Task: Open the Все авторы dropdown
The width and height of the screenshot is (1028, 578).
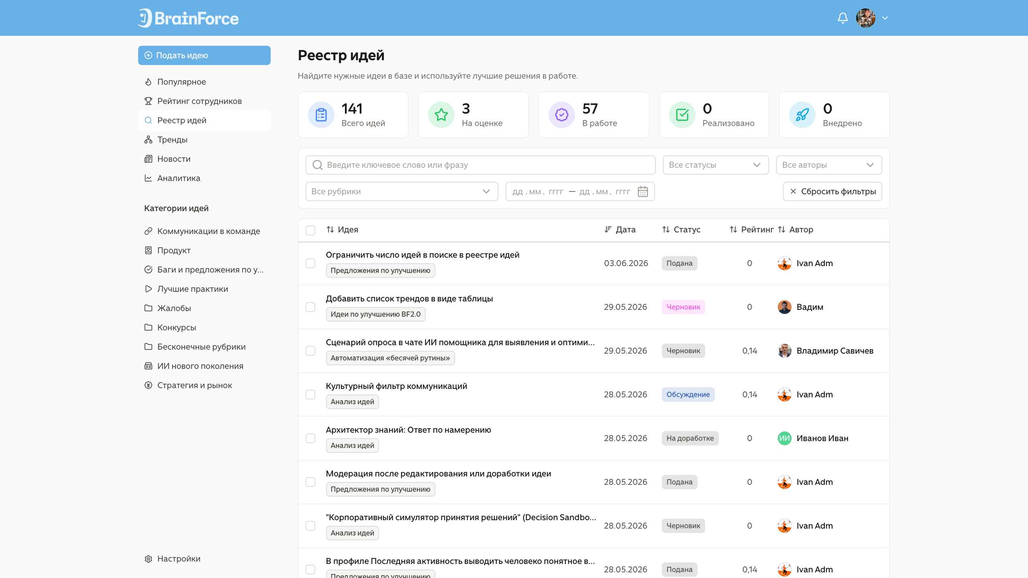Action: pos(829,165)
